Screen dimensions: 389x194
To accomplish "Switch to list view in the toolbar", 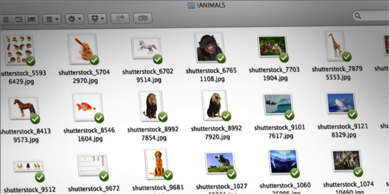I will pyautogui.click(x=6, y=19).
